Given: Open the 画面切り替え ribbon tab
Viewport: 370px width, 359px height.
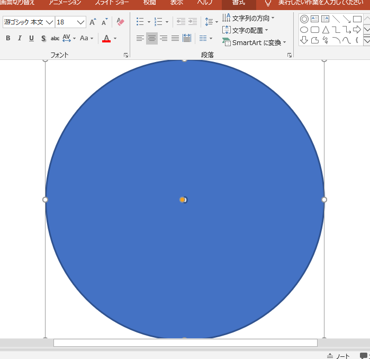Looking at the screenshot, I should tap(17, 3).
